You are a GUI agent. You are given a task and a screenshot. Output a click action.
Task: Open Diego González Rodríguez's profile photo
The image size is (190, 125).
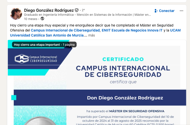pos(16,14)
